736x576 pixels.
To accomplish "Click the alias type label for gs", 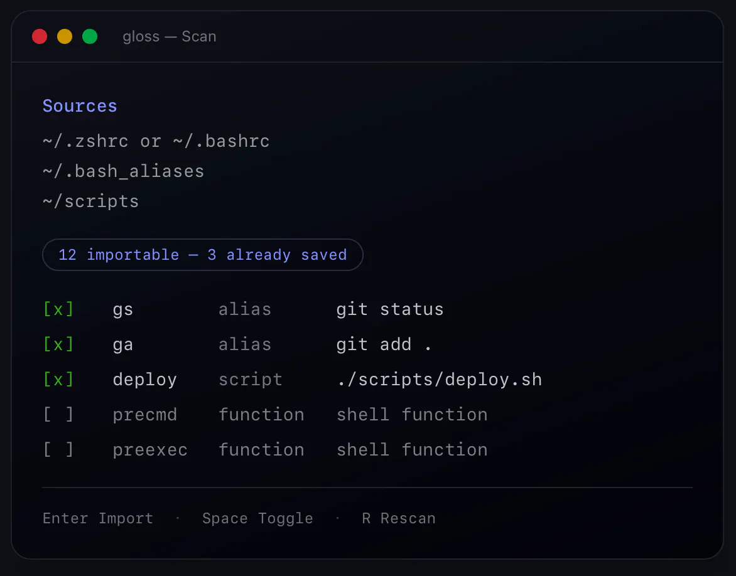I will [245, 309].
